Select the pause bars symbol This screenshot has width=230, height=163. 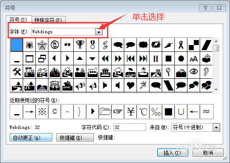point(155,59)
